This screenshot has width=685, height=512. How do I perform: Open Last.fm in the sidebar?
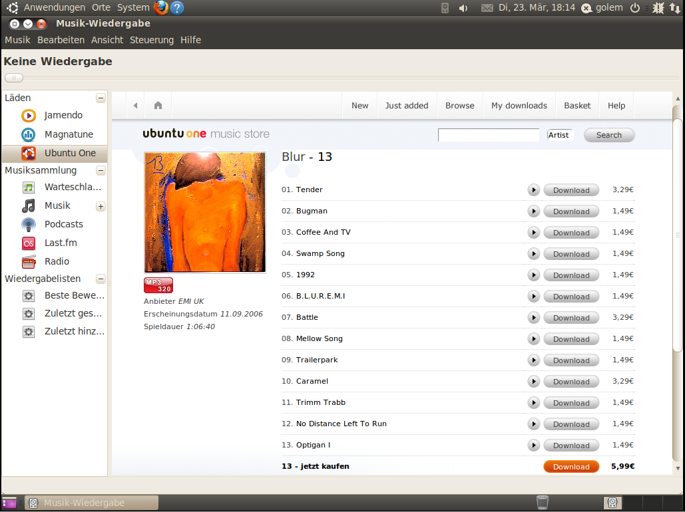point(29,243)
